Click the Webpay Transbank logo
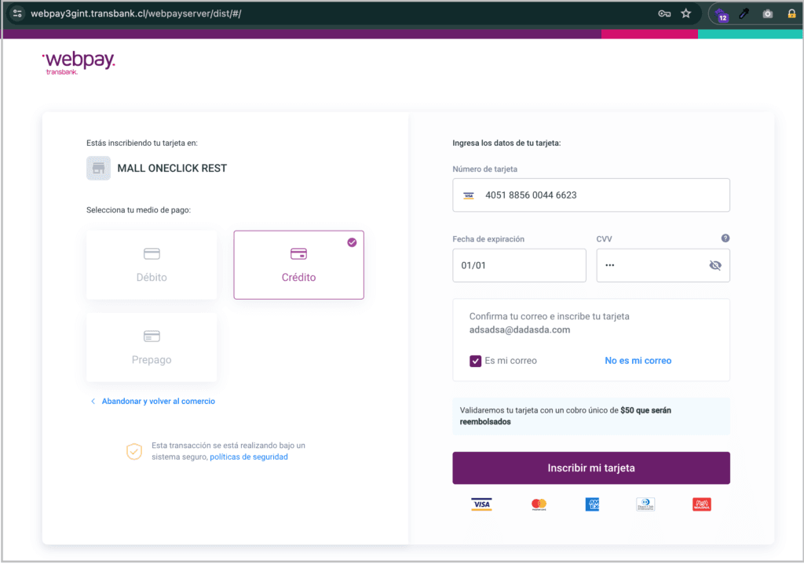Image resolution: width=804 pixels, height=564 pixels. pos(79,64)
